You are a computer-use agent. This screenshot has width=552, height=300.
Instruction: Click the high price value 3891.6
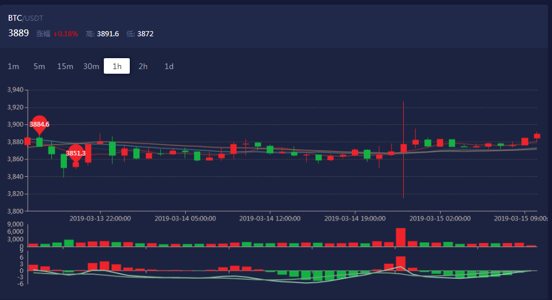[107, 34]
